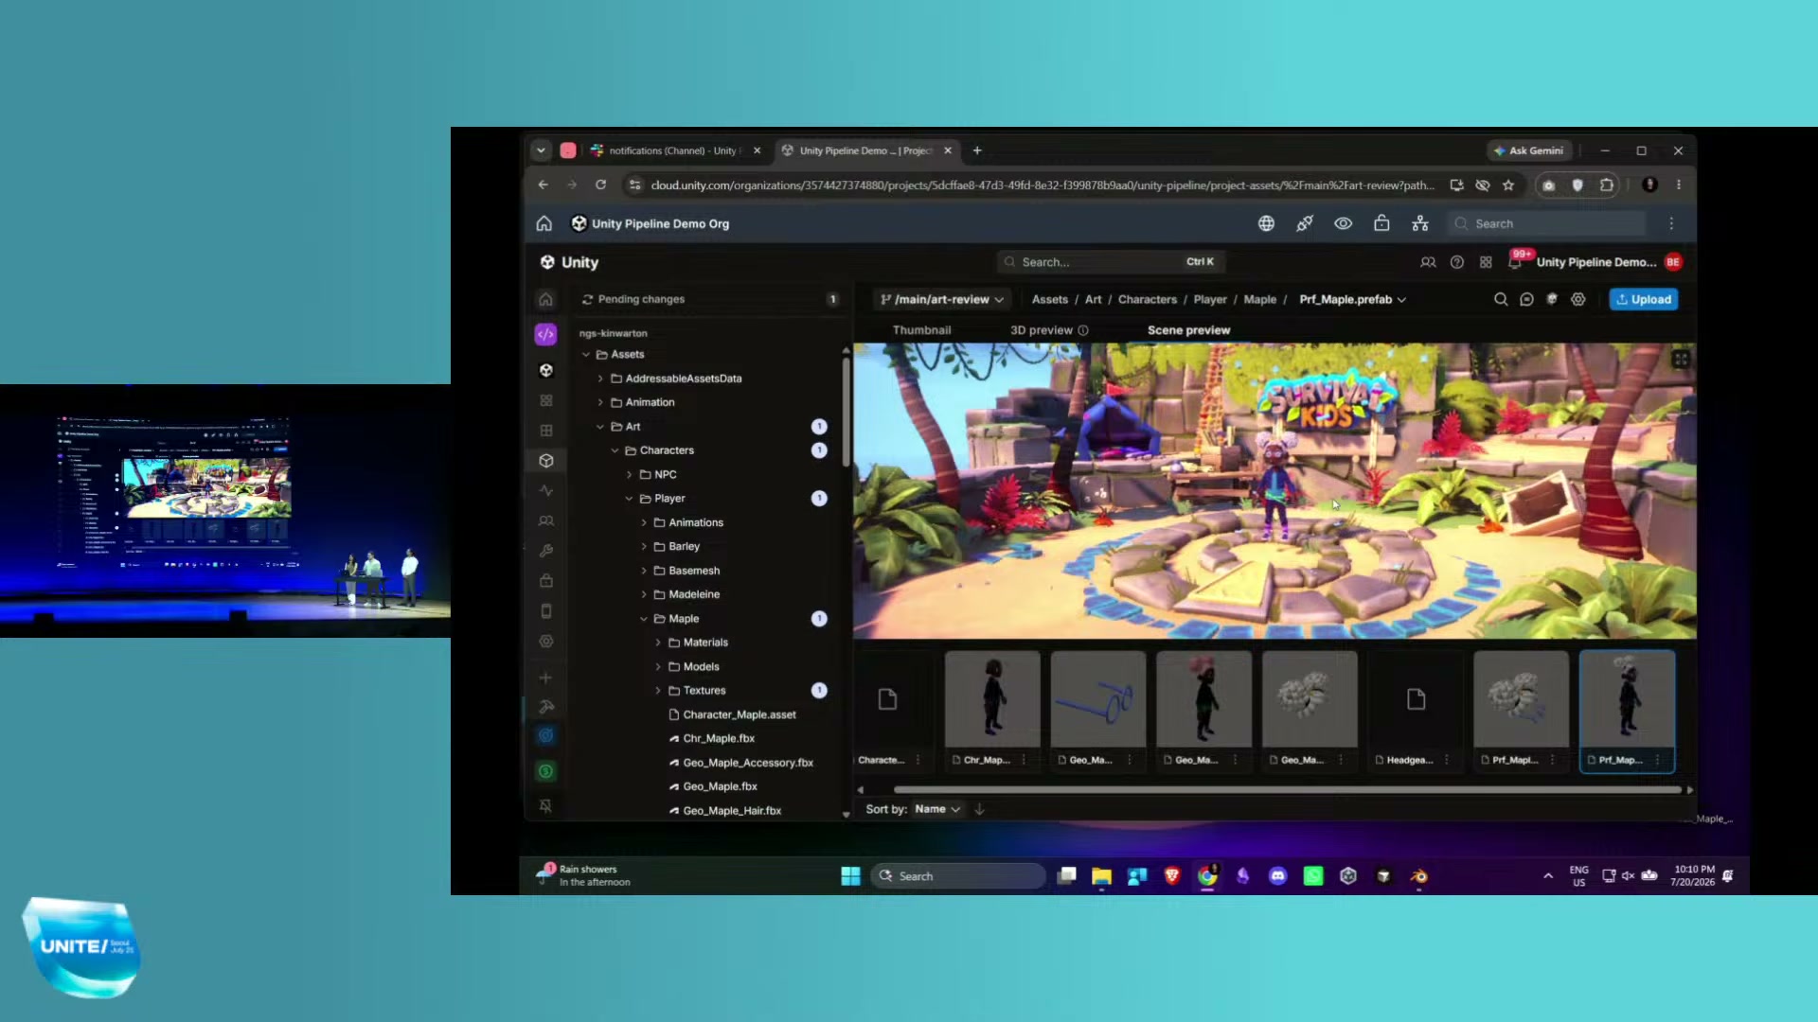
Task: Select Character_Maple.asset in tree
Action: point(739,715)
